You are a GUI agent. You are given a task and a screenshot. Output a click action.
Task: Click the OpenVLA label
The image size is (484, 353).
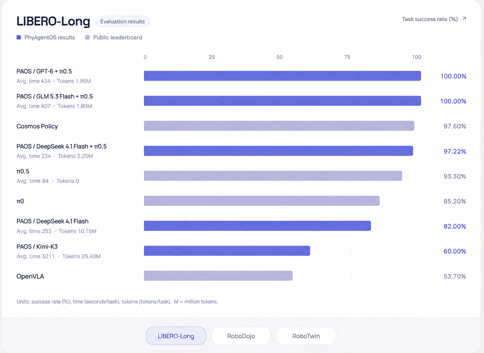[30, 277]
